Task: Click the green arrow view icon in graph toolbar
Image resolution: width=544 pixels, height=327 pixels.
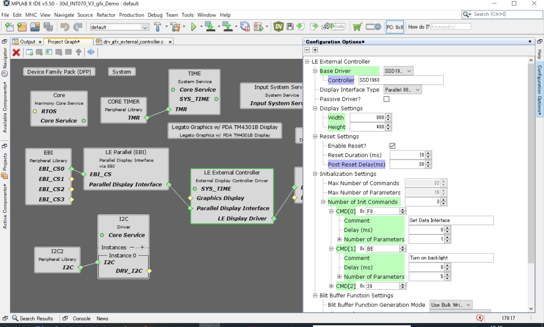Action: click(x=49, y=52)
